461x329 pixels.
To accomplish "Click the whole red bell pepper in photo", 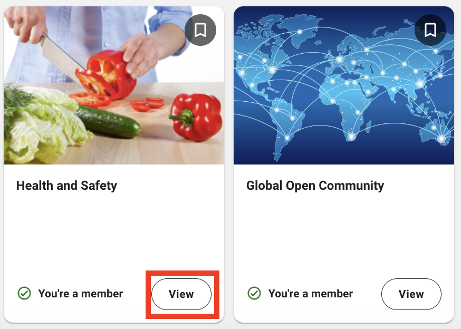I will tap(196, 117).
